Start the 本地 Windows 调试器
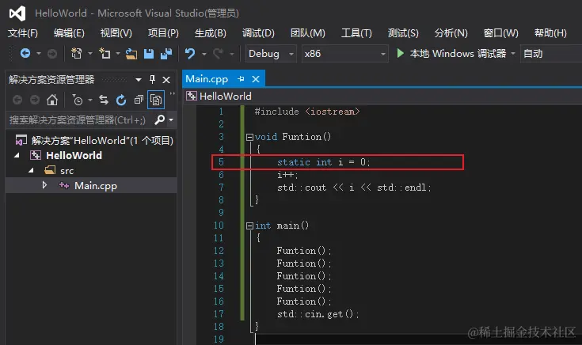 coord(451,54)
